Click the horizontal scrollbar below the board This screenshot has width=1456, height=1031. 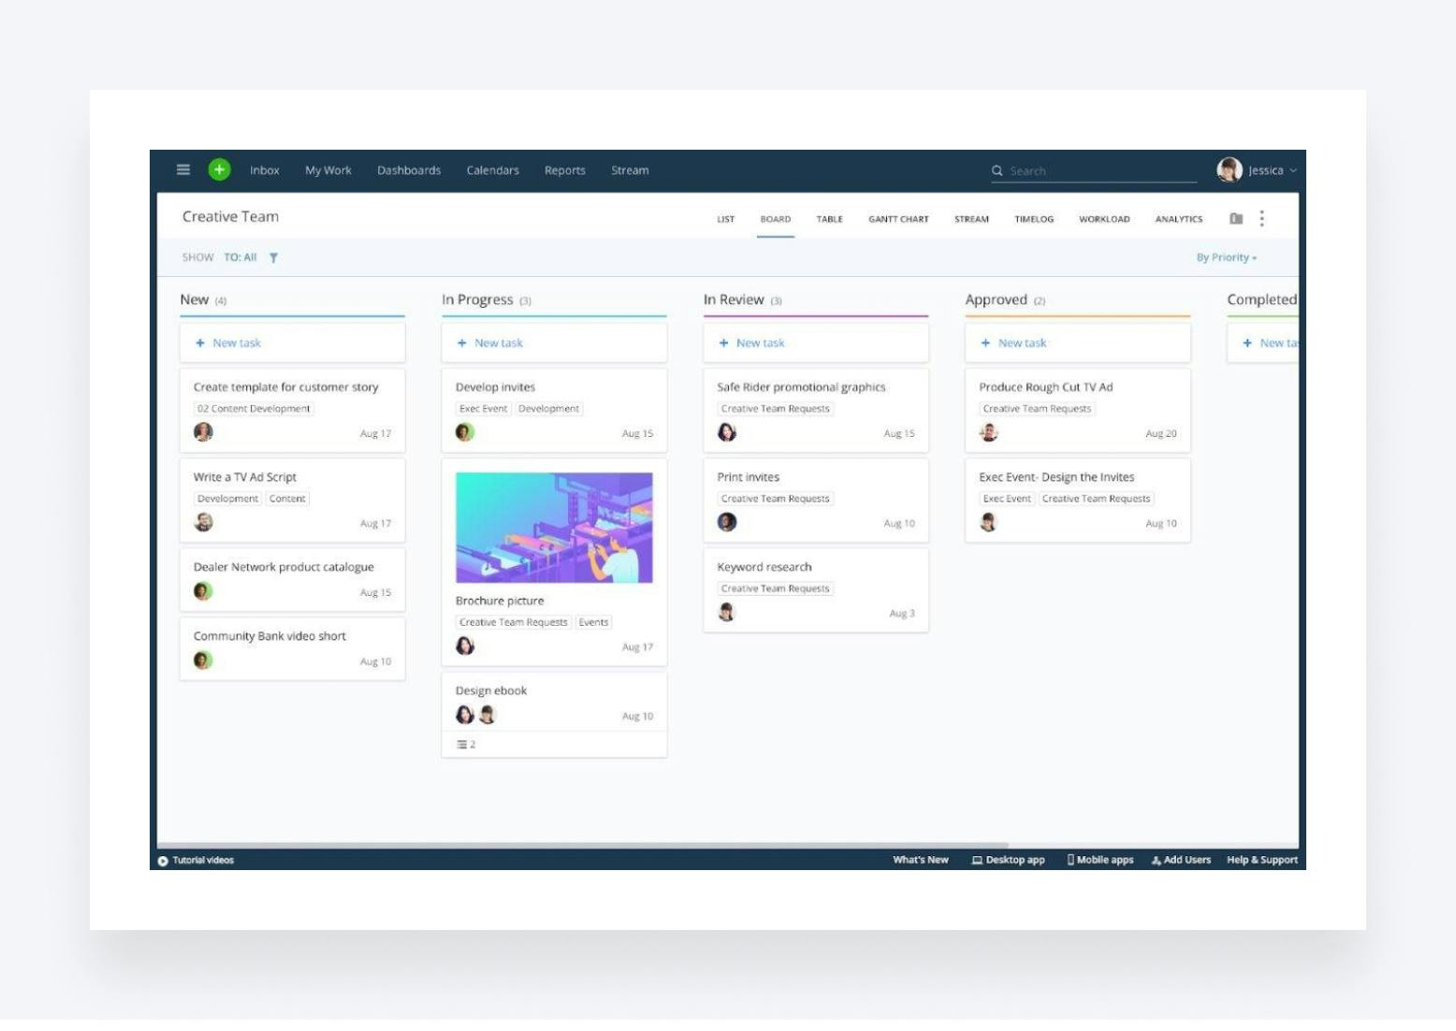582,845
